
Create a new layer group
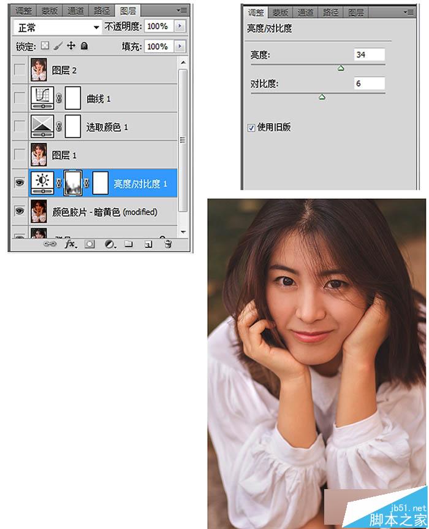pyautogui.click(x=129, y=244)
